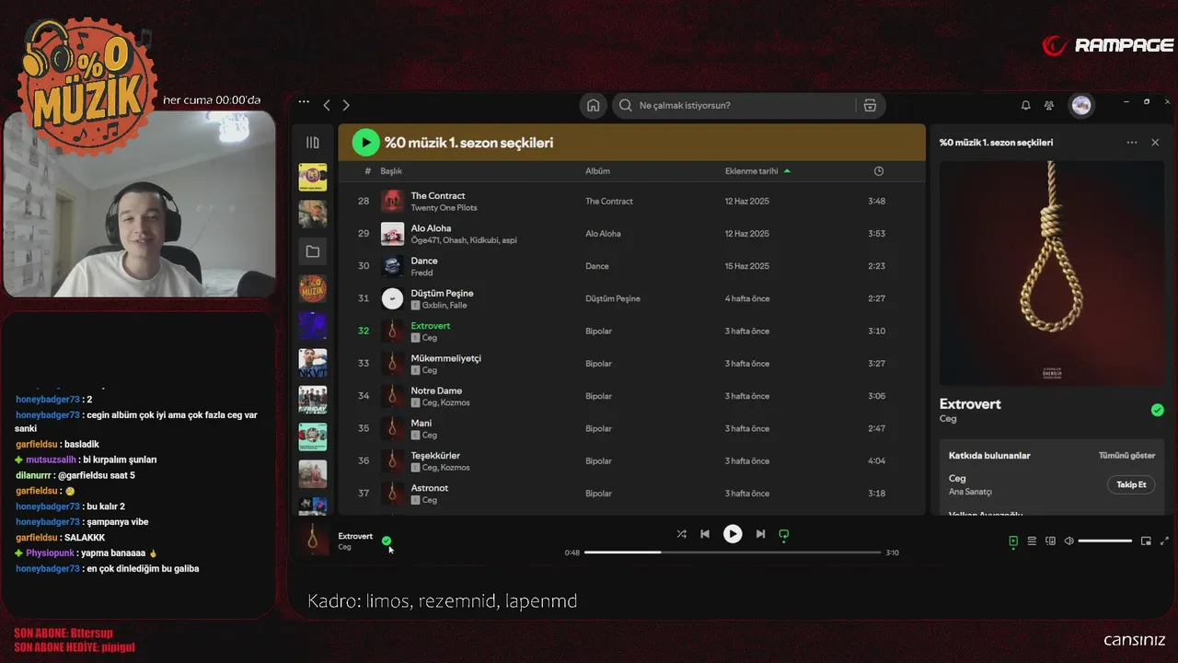Skip to the previous track
This screenshot has width=1178, height=663.
click(x=705, y=534)
